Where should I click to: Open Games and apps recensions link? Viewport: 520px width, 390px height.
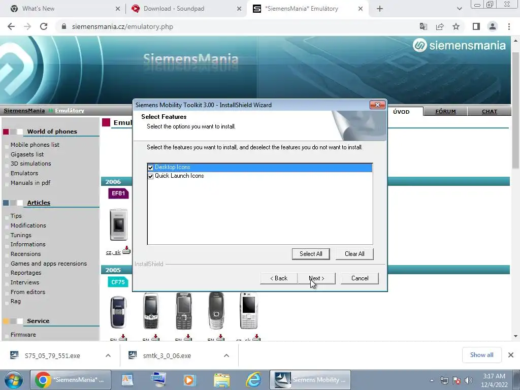click(49, 264)
